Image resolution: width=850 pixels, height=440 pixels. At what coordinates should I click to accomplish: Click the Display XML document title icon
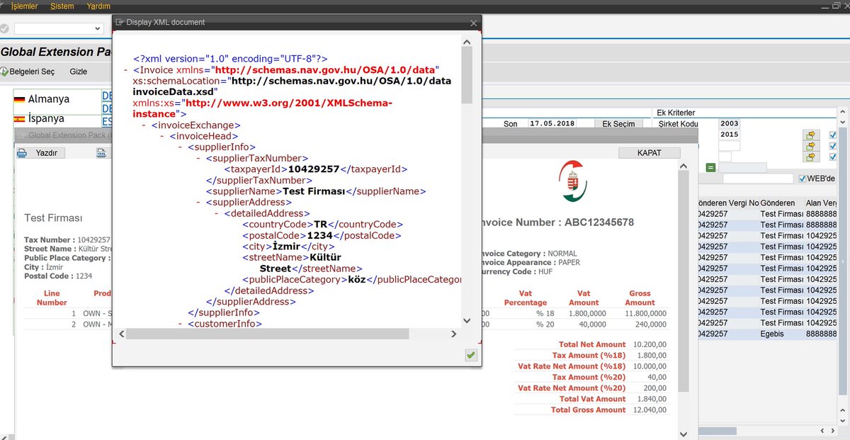pos(120,22)
